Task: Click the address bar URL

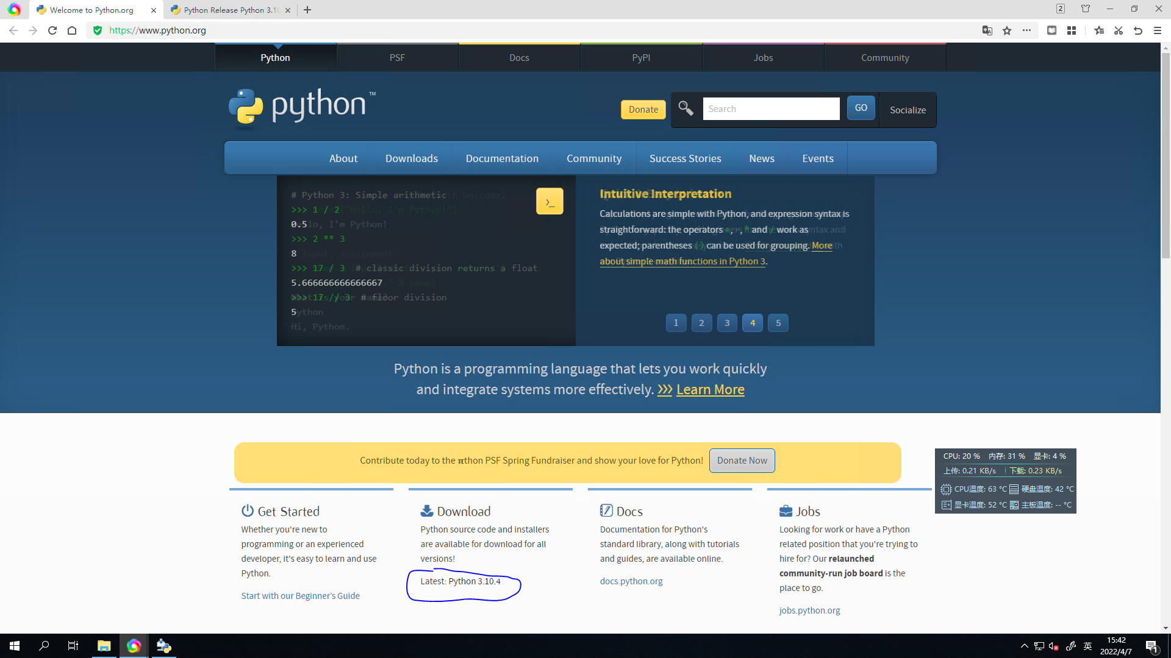Action: (x=157, y=30)
